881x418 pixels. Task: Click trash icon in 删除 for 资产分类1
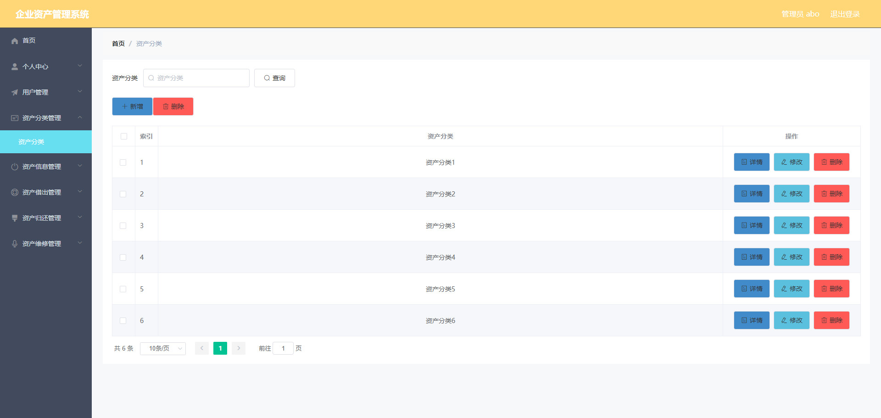point(824,162)
